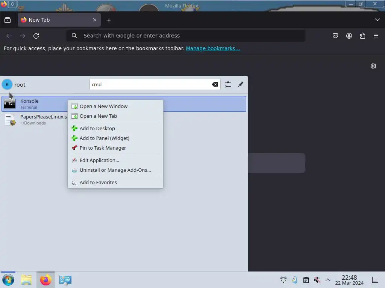Click Show Desktop button in the panel

click(375, 280)
